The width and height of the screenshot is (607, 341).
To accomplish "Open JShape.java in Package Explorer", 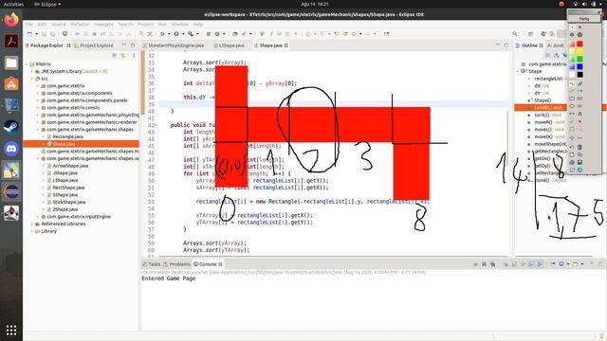I will pyautogui.click(x=65, y=173).
